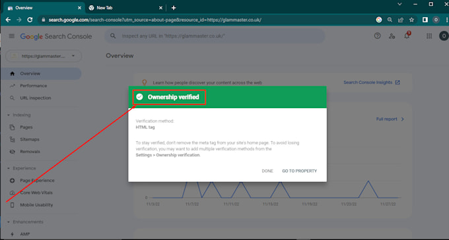This screenshot has height=240, width=449.
Task: Click GO TO PROPERTY in the dialog
Action: click(300, 171)
